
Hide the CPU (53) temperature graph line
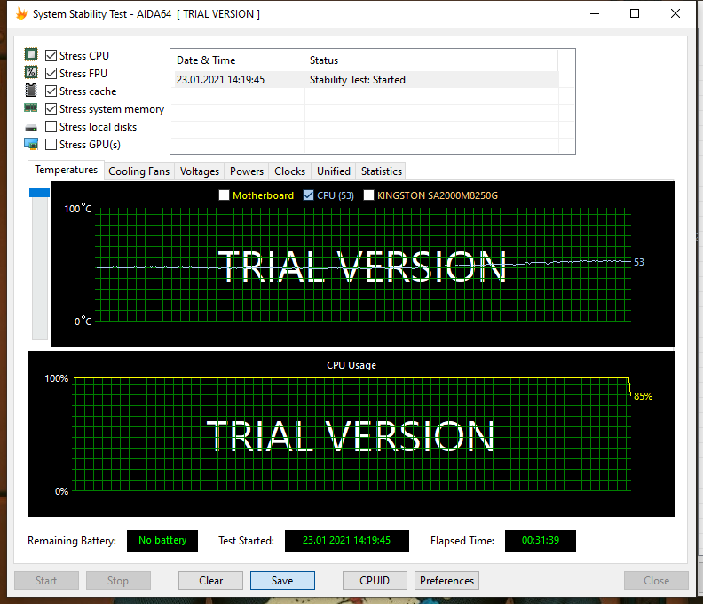point(309,195)
